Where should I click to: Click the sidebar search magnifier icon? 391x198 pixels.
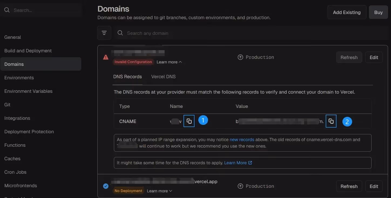pos(7,10)
